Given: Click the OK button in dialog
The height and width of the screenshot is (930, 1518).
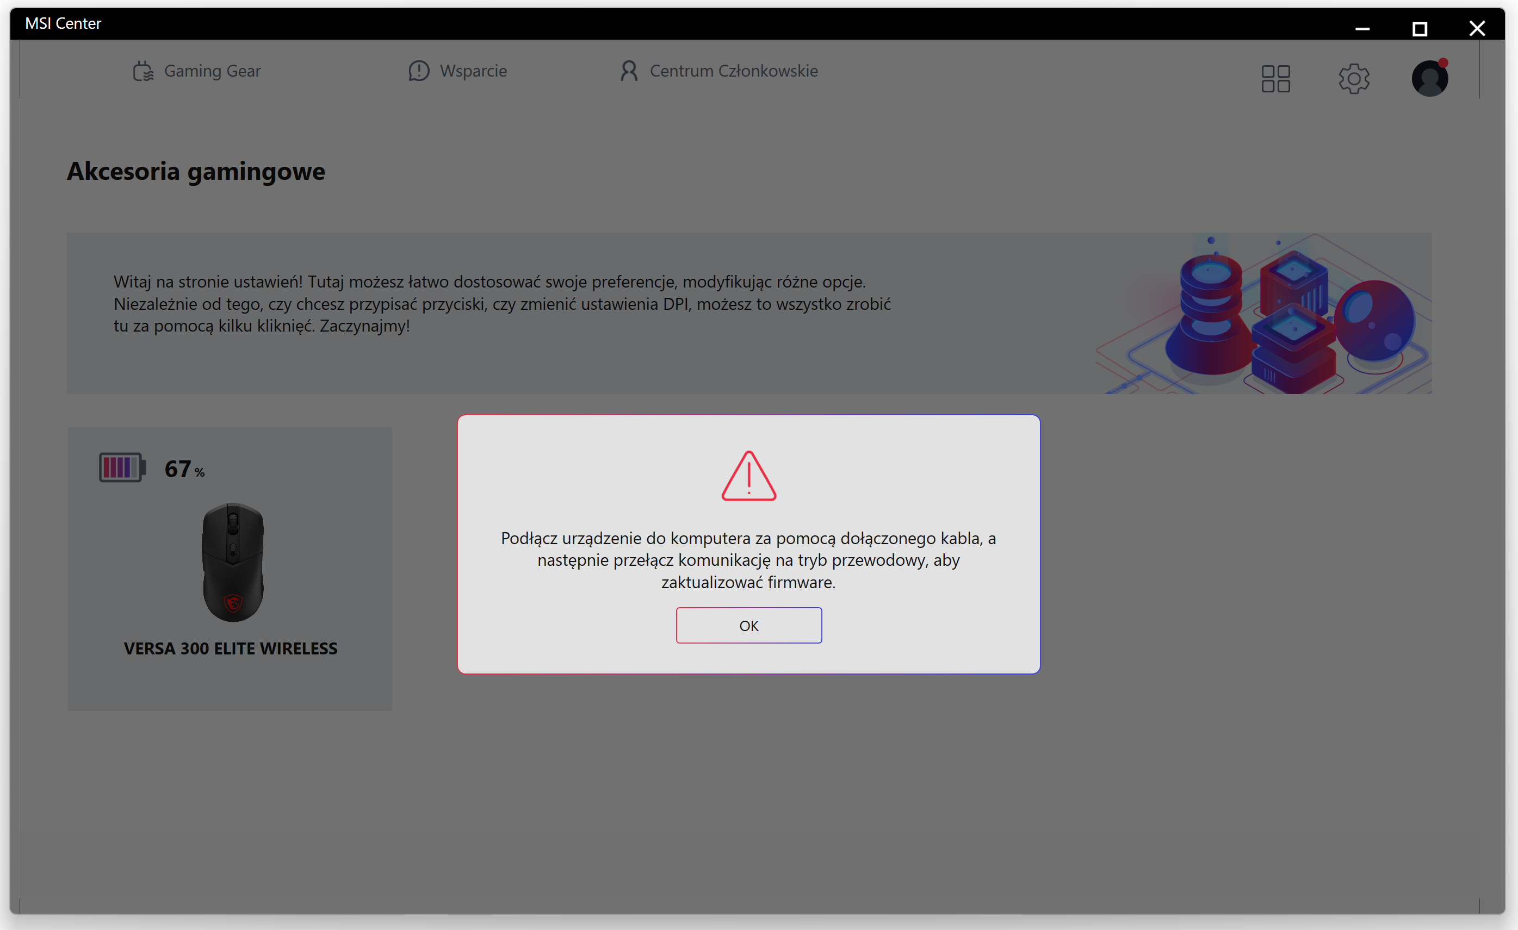Looking at the screenshot, I should [748, 625].
